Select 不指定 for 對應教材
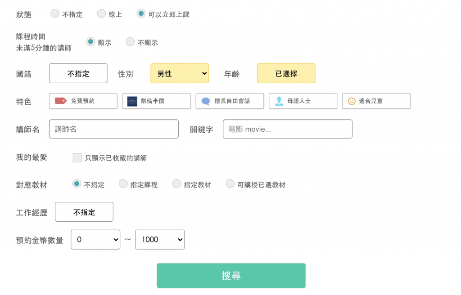 point(77,184)
